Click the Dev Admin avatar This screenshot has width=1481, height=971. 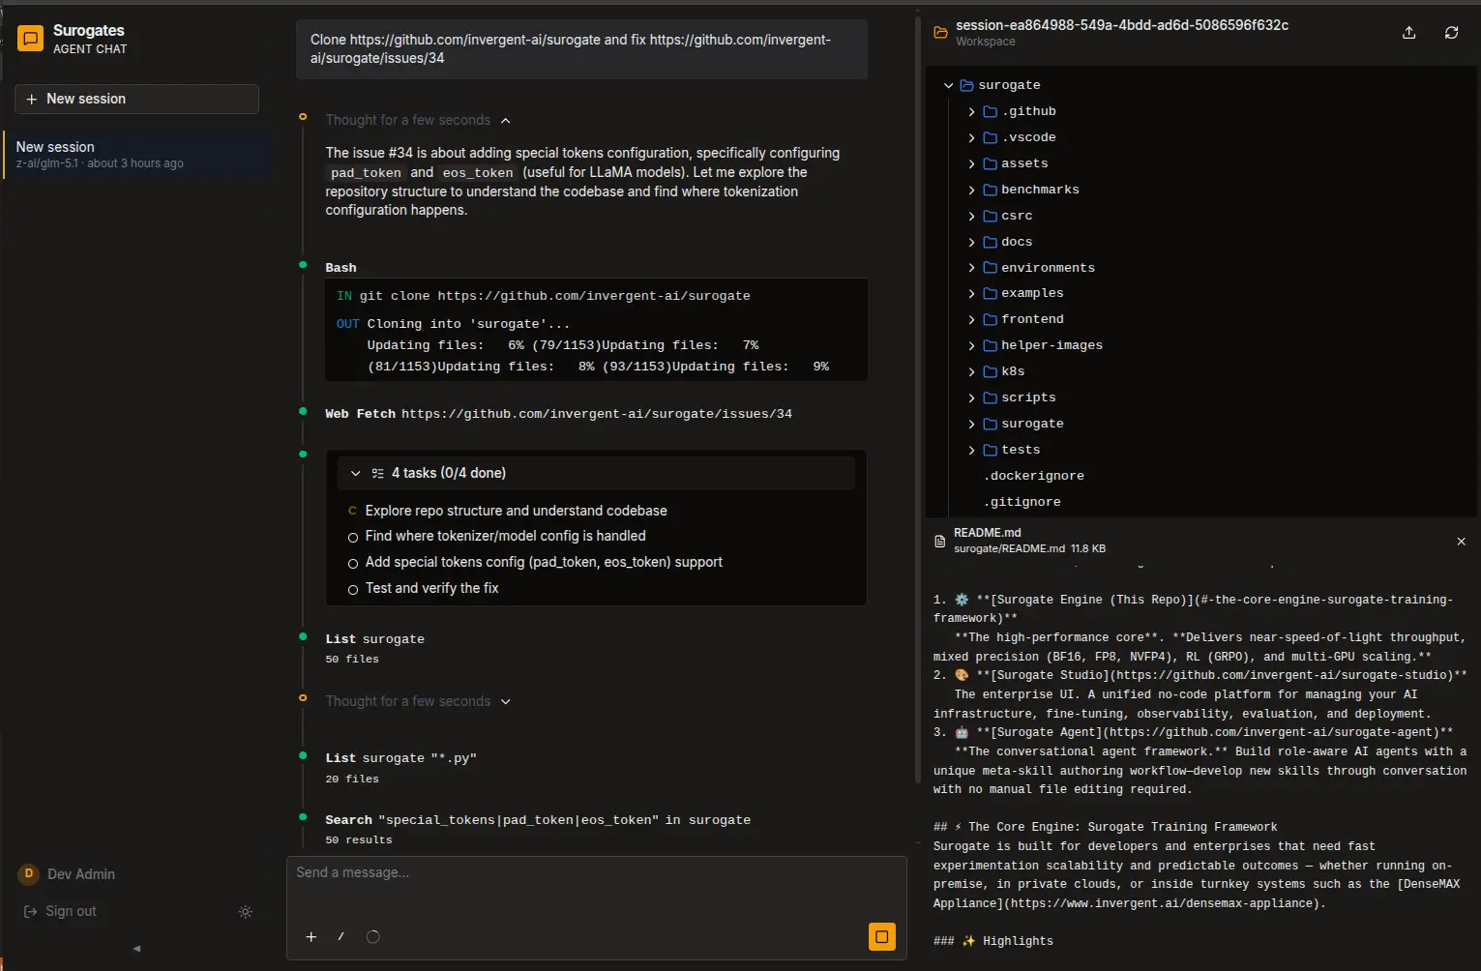(x=28, y=874)
